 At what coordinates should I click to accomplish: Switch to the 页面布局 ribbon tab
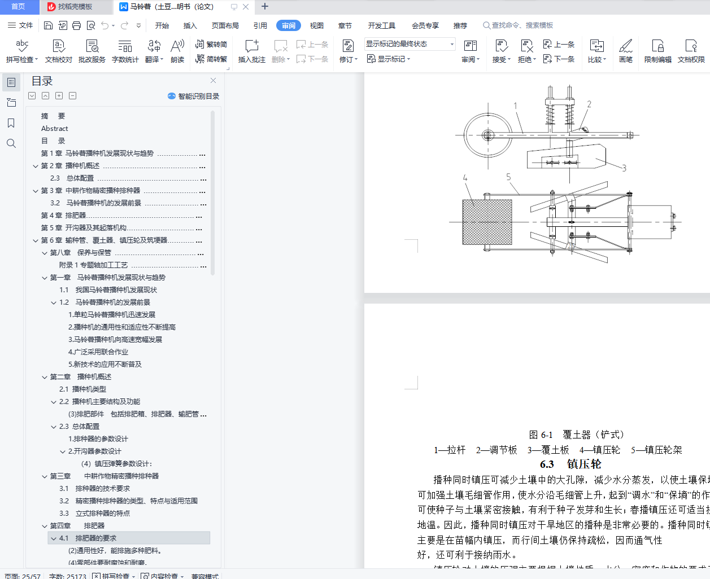coord(225,25)
